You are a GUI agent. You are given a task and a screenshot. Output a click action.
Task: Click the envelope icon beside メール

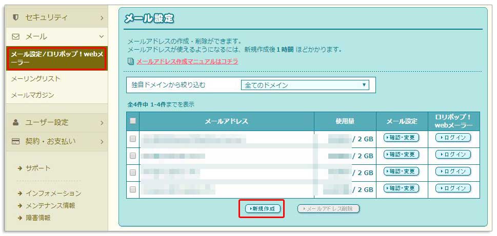click(15, 37)
